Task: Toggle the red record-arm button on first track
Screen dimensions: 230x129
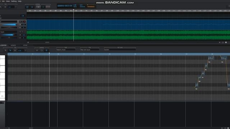Action: point(25,21)
